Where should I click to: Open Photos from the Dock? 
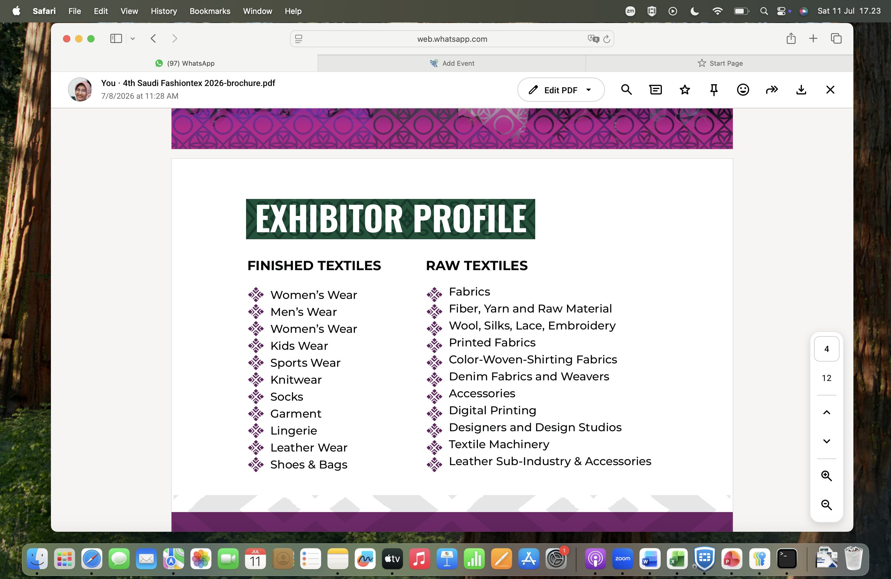coord(201,559)
